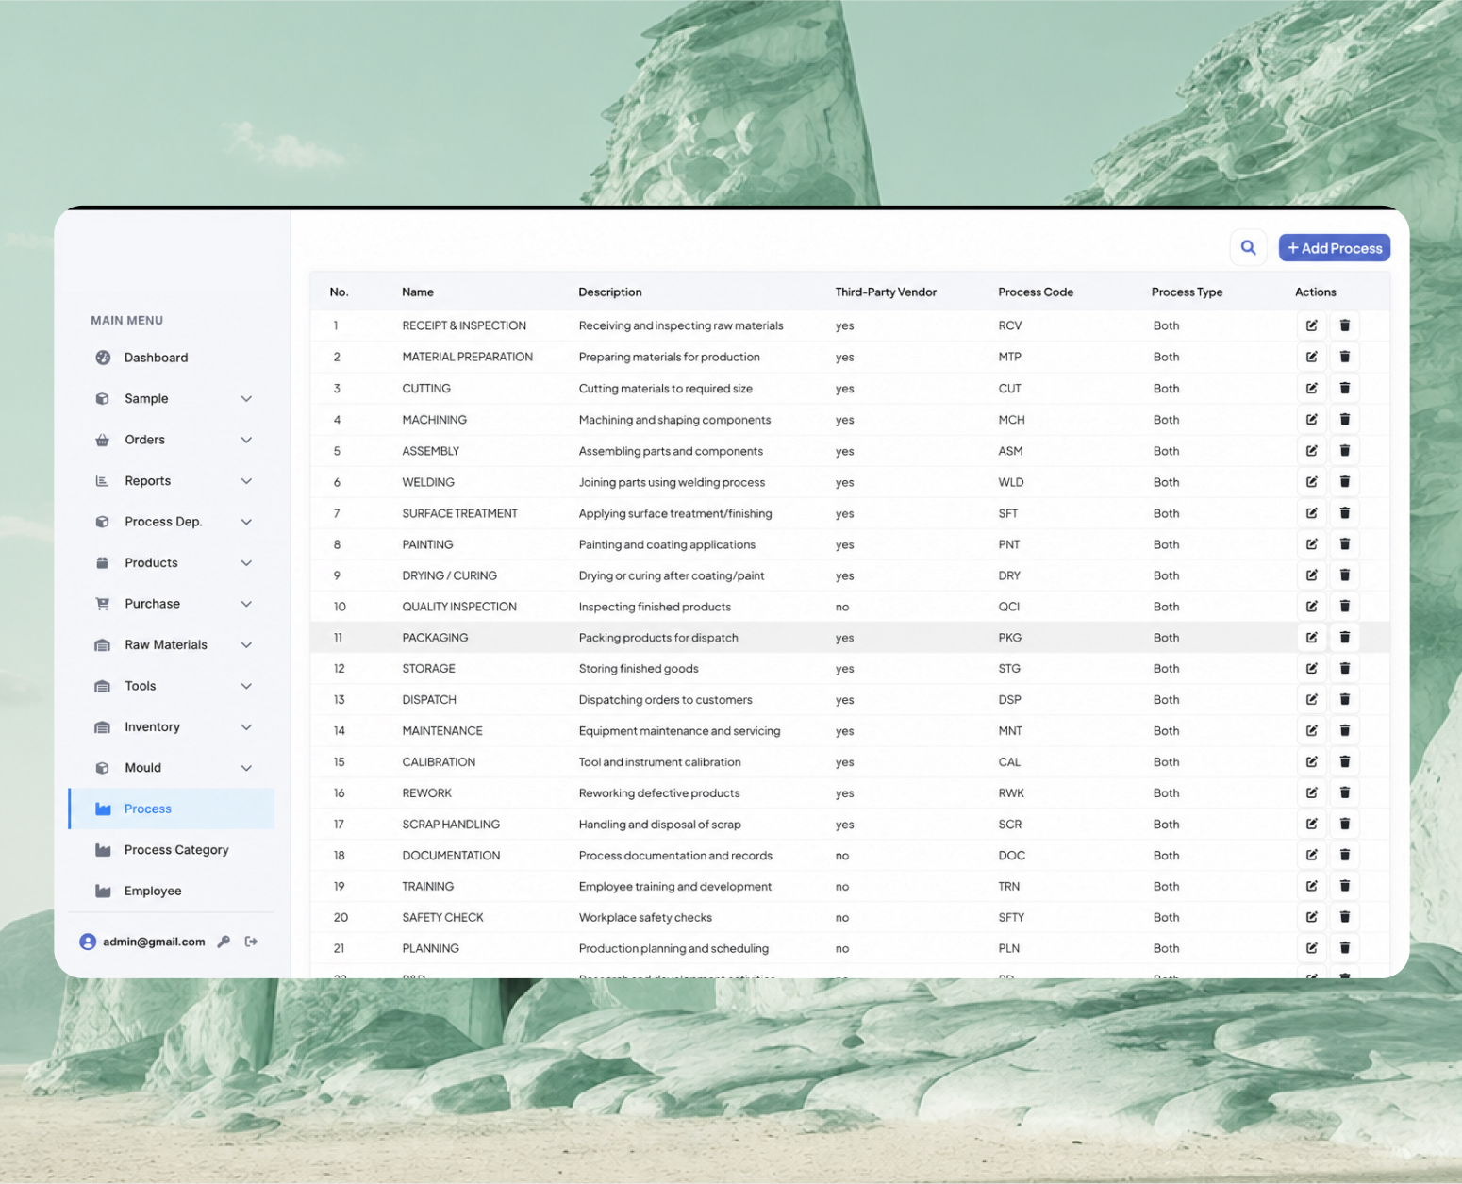This screenshot has height=1184, width=1462.
Task: Delete the CUTTING process row
Action: pyautogui.click(x=1345, y=388)
